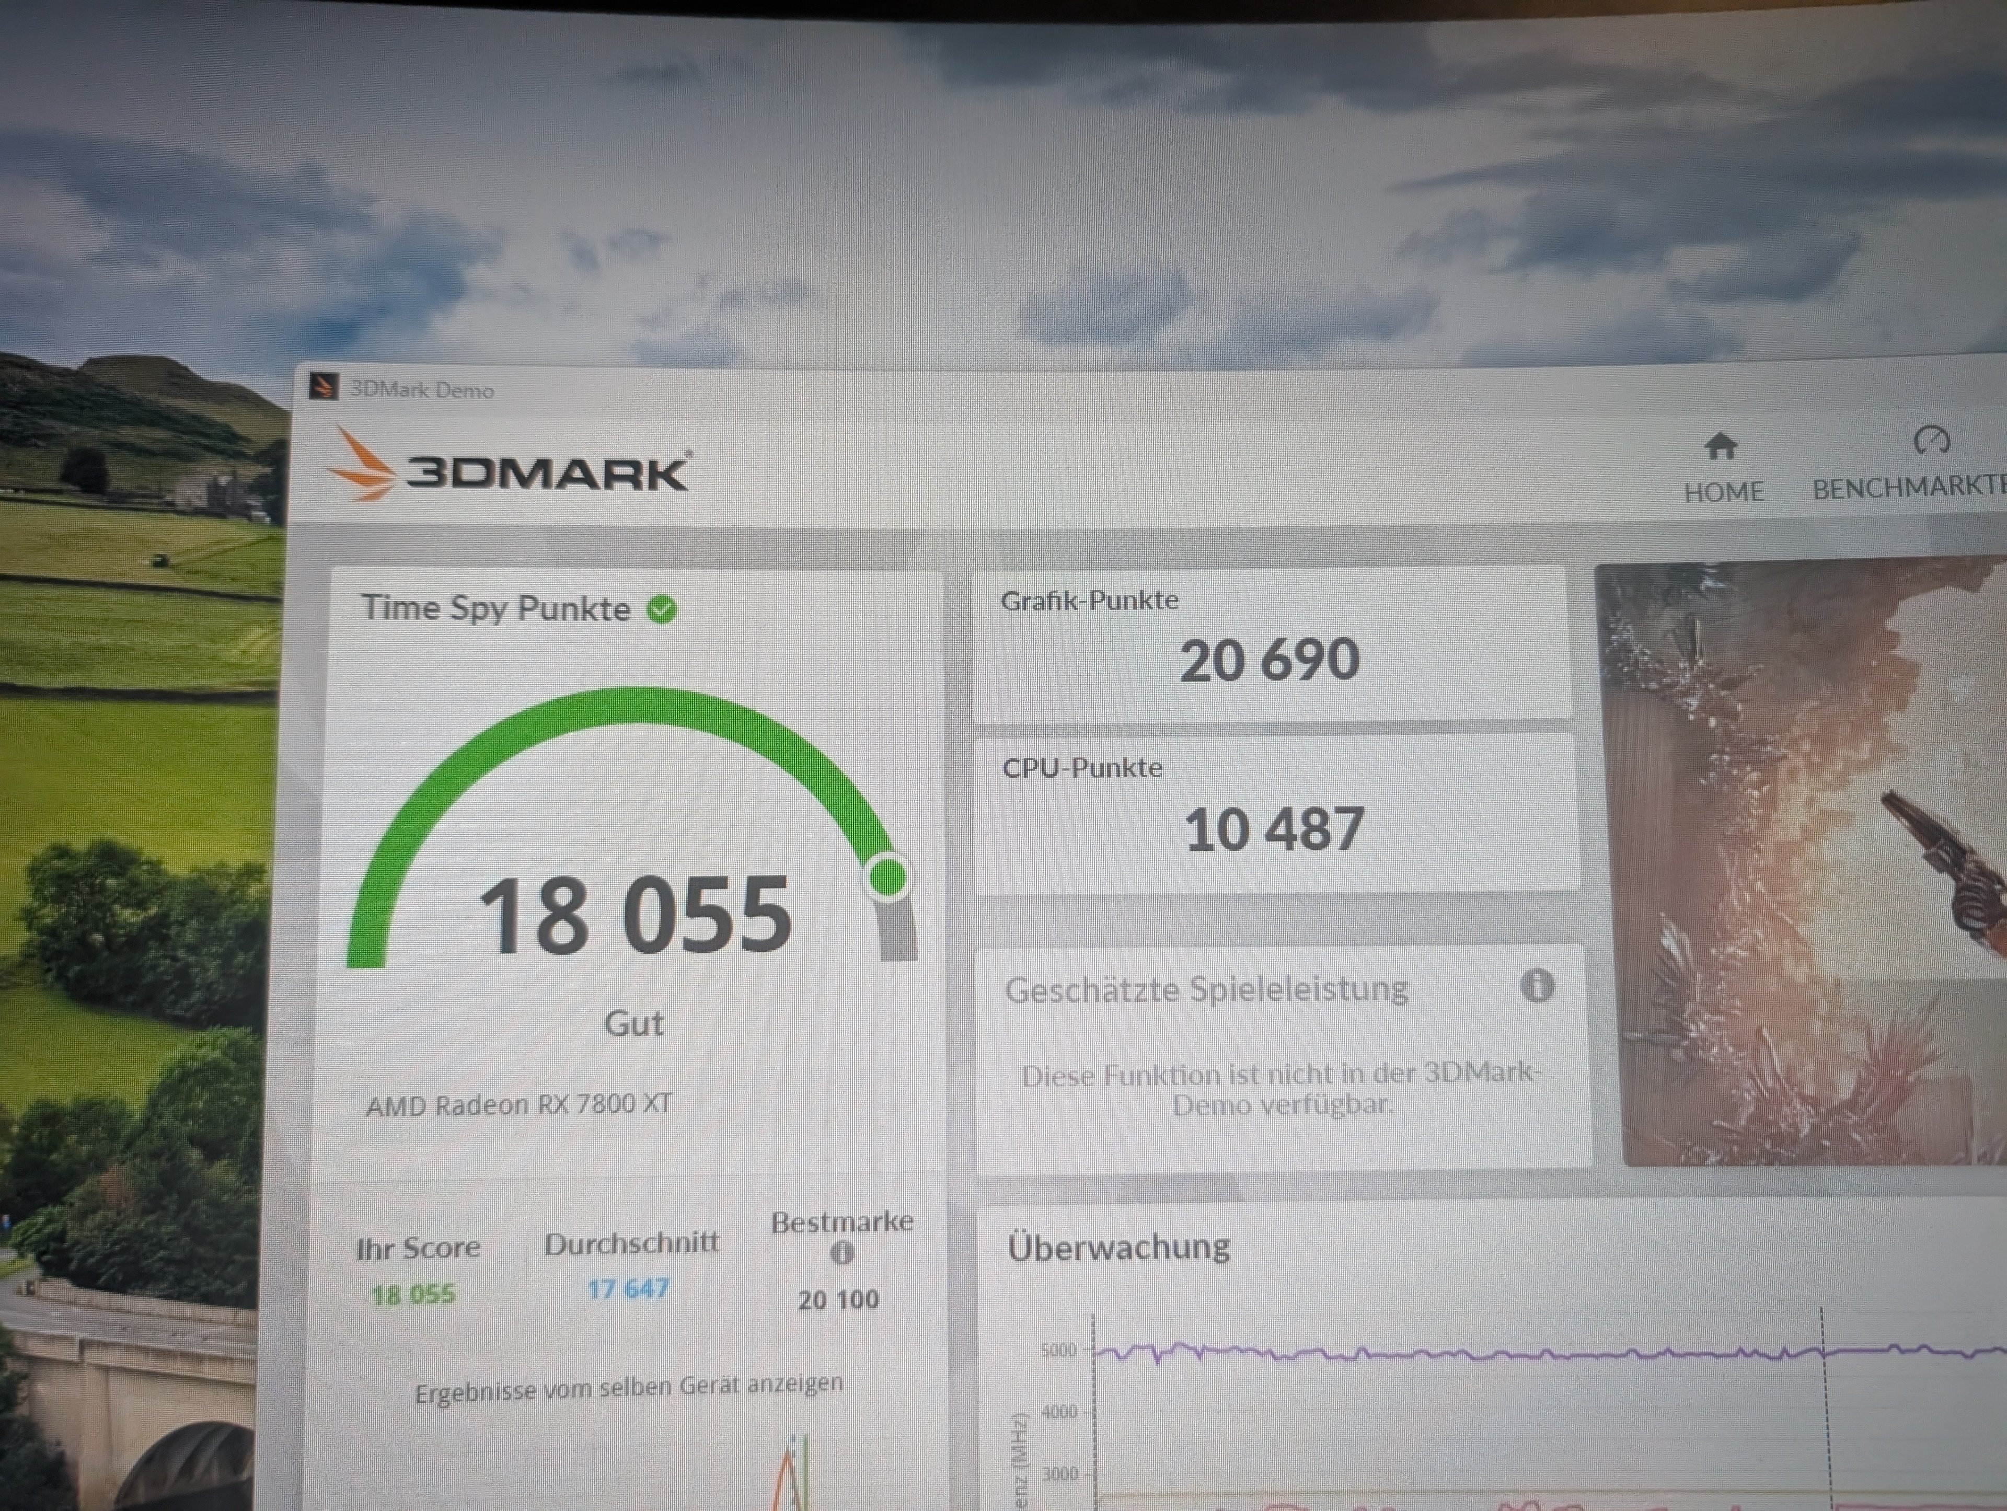Click the 'Ihr Score' value 18 055
The width and height of the screenshot is (2007, 1511).
click(x=414, y=1294)
